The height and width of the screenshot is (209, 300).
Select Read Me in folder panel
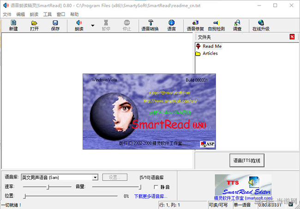pos(212,46)
